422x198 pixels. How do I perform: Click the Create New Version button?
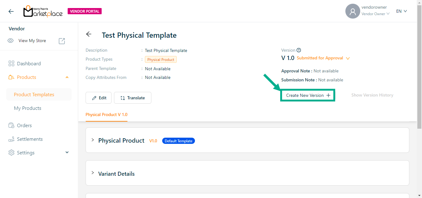[308, 95]
